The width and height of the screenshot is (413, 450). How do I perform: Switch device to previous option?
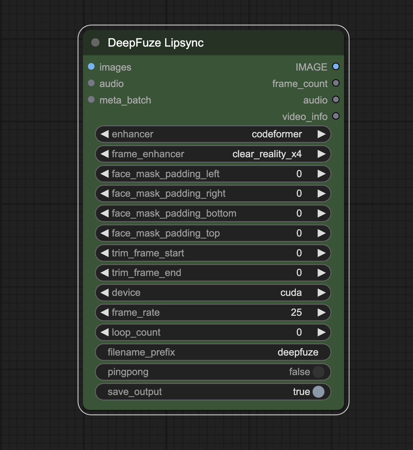104,293
